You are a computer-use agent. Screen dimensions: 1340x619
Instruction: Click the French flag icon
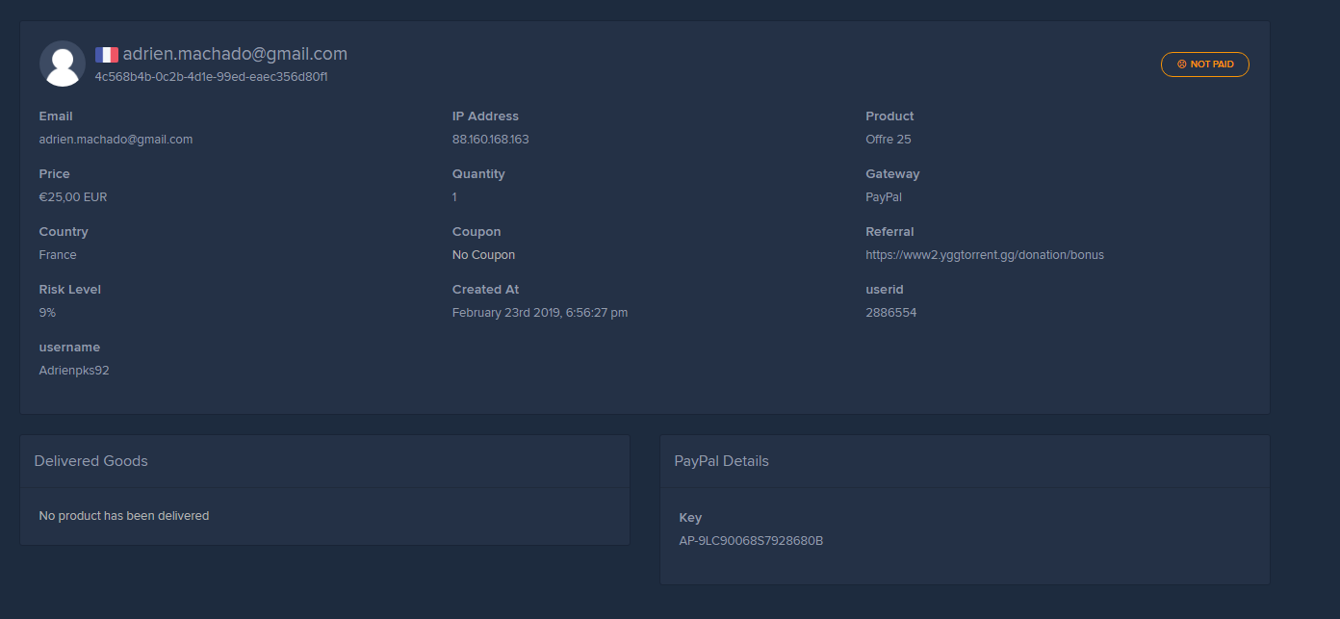tap(106, 55)
